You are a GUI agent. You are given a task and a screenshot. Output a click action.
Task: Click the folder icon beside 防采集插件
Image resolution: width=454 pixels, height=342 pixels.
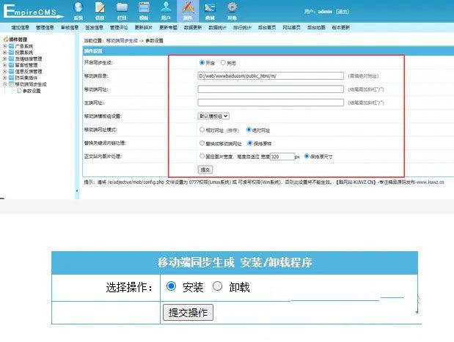[11, 78]
